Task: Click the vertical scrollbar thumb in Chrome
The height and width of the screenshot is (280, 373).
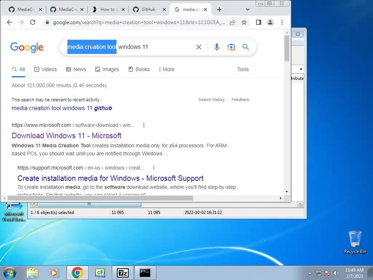Action: 287,48
